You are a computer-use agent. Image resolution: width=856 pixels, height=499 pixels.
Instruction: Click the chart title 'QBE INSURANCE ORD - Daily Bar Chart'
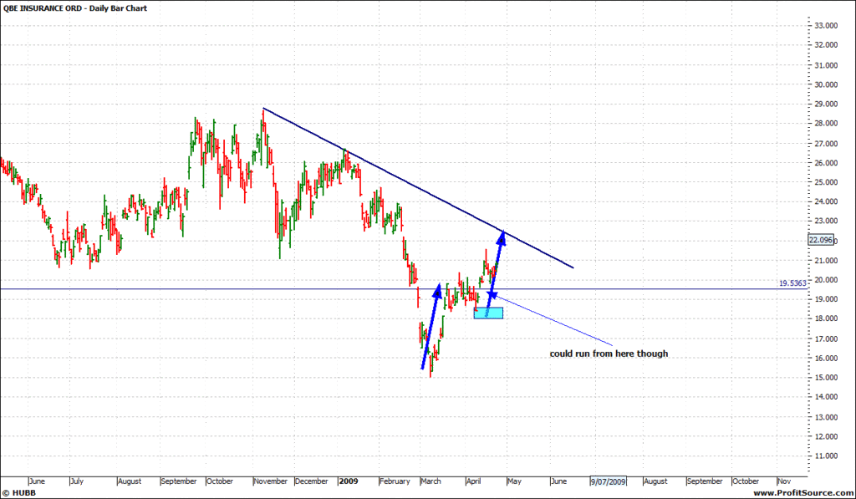click(x=75, y=8)
